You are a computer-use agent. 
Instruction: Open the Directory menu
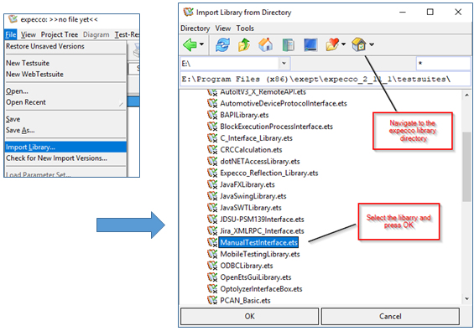tap(195, 28)
